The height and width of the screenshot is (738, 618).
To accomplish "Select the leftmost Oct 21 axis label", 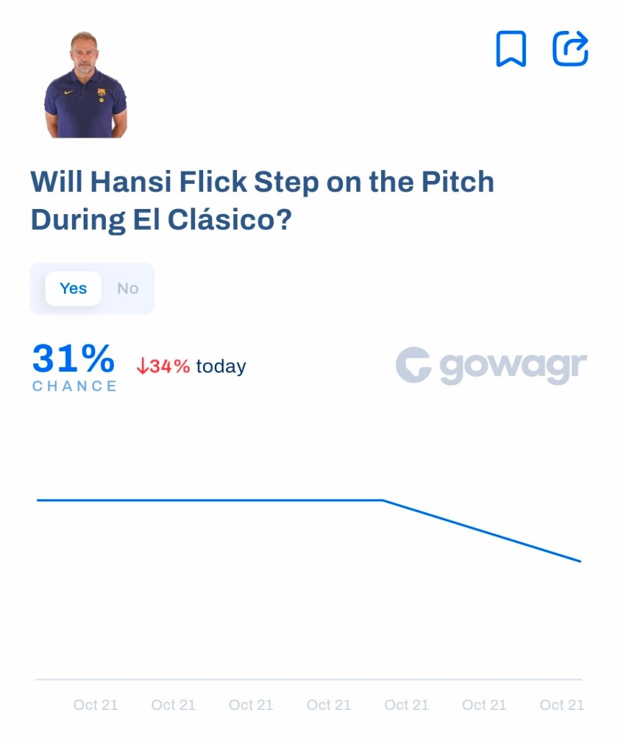I will pos(95,705).
